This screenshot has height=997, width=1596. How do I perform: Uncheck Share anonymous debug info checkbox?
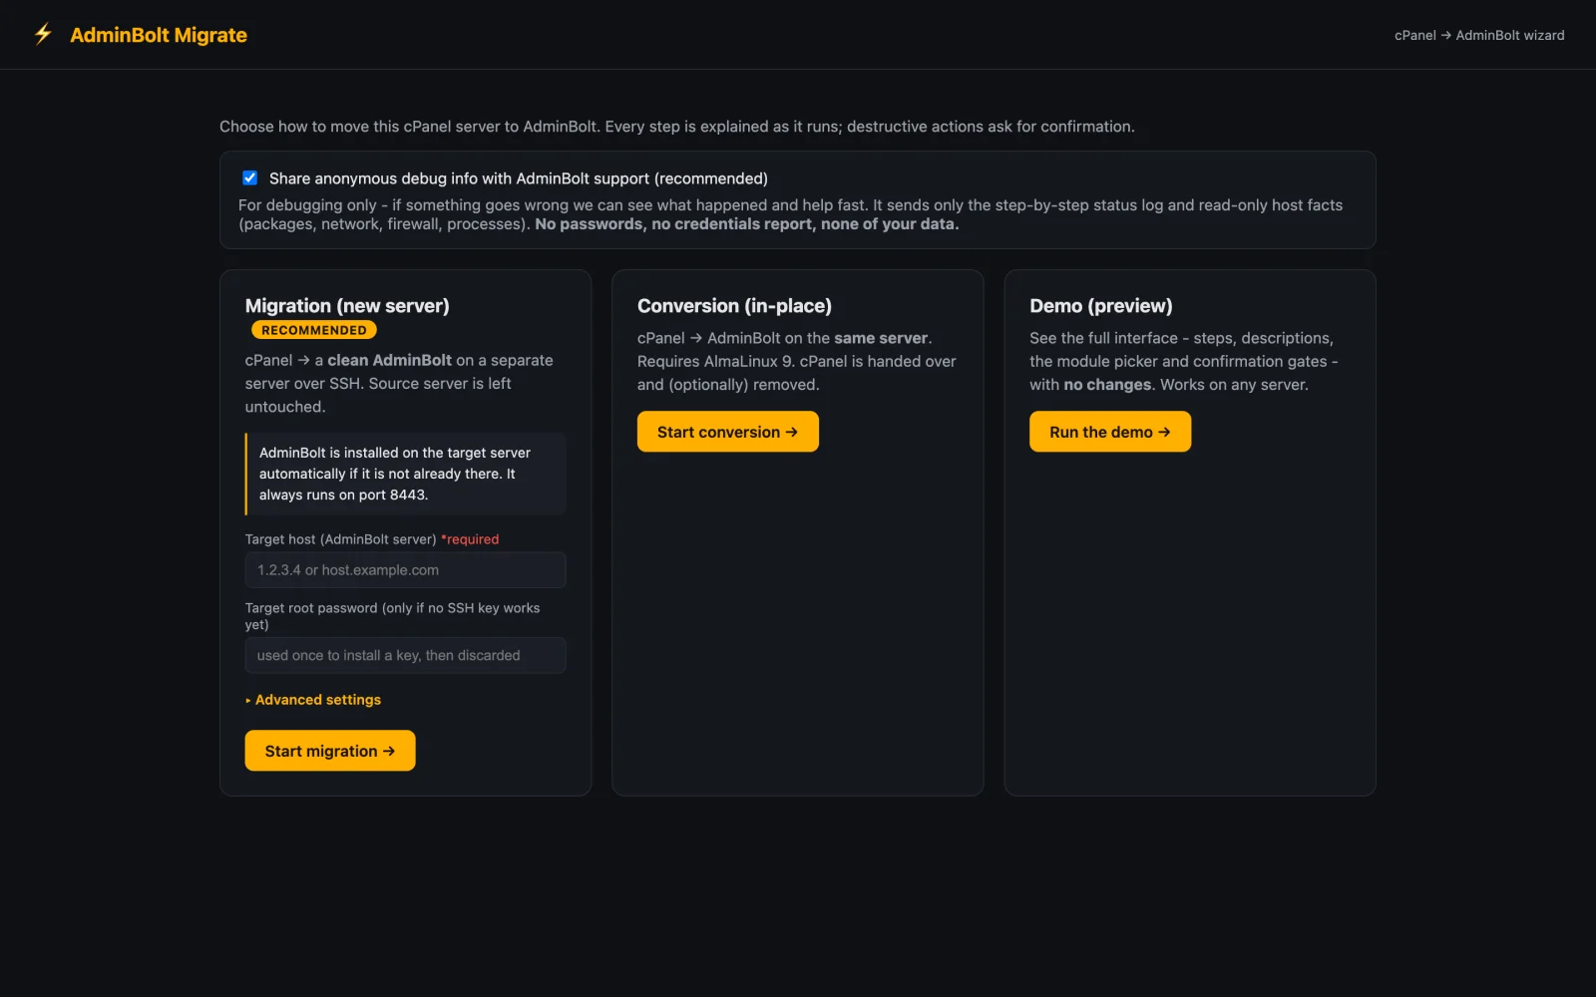(x=249, y=177)
